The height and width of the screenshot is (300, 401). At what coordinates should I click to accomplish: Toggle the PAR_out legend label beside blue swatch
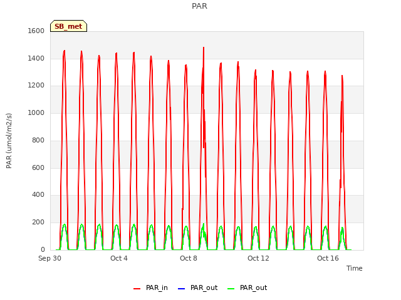[204, 287]
